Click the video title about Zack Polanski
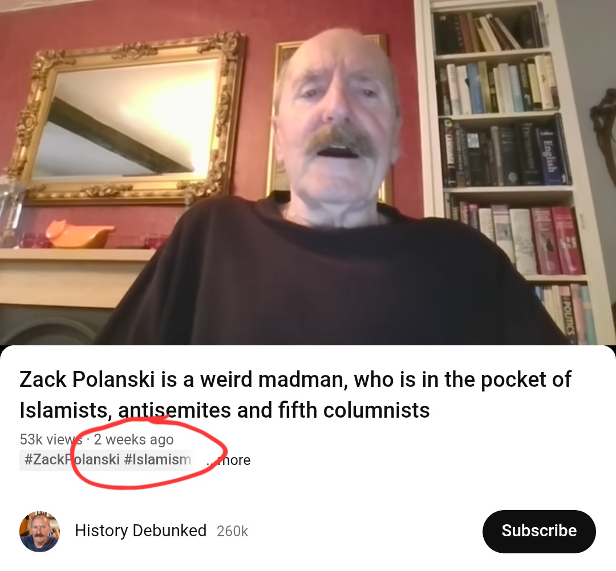This screenshot has width=616, height=571. [x=295, y=395]
